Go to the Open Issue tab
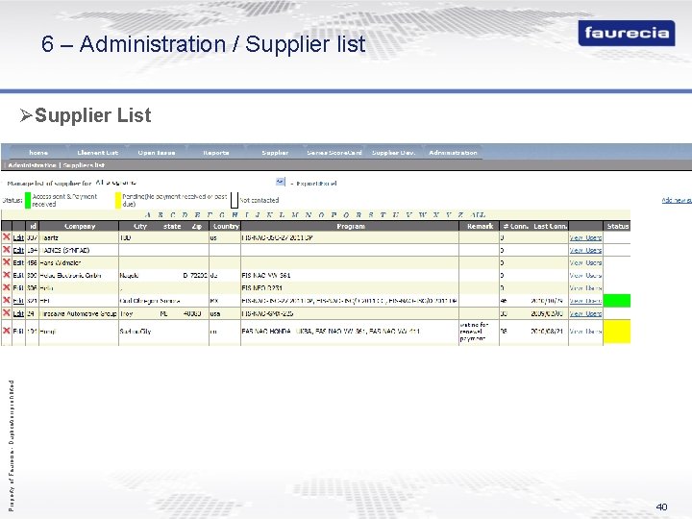This screenshot has width=692, height=519. point(157,152)
